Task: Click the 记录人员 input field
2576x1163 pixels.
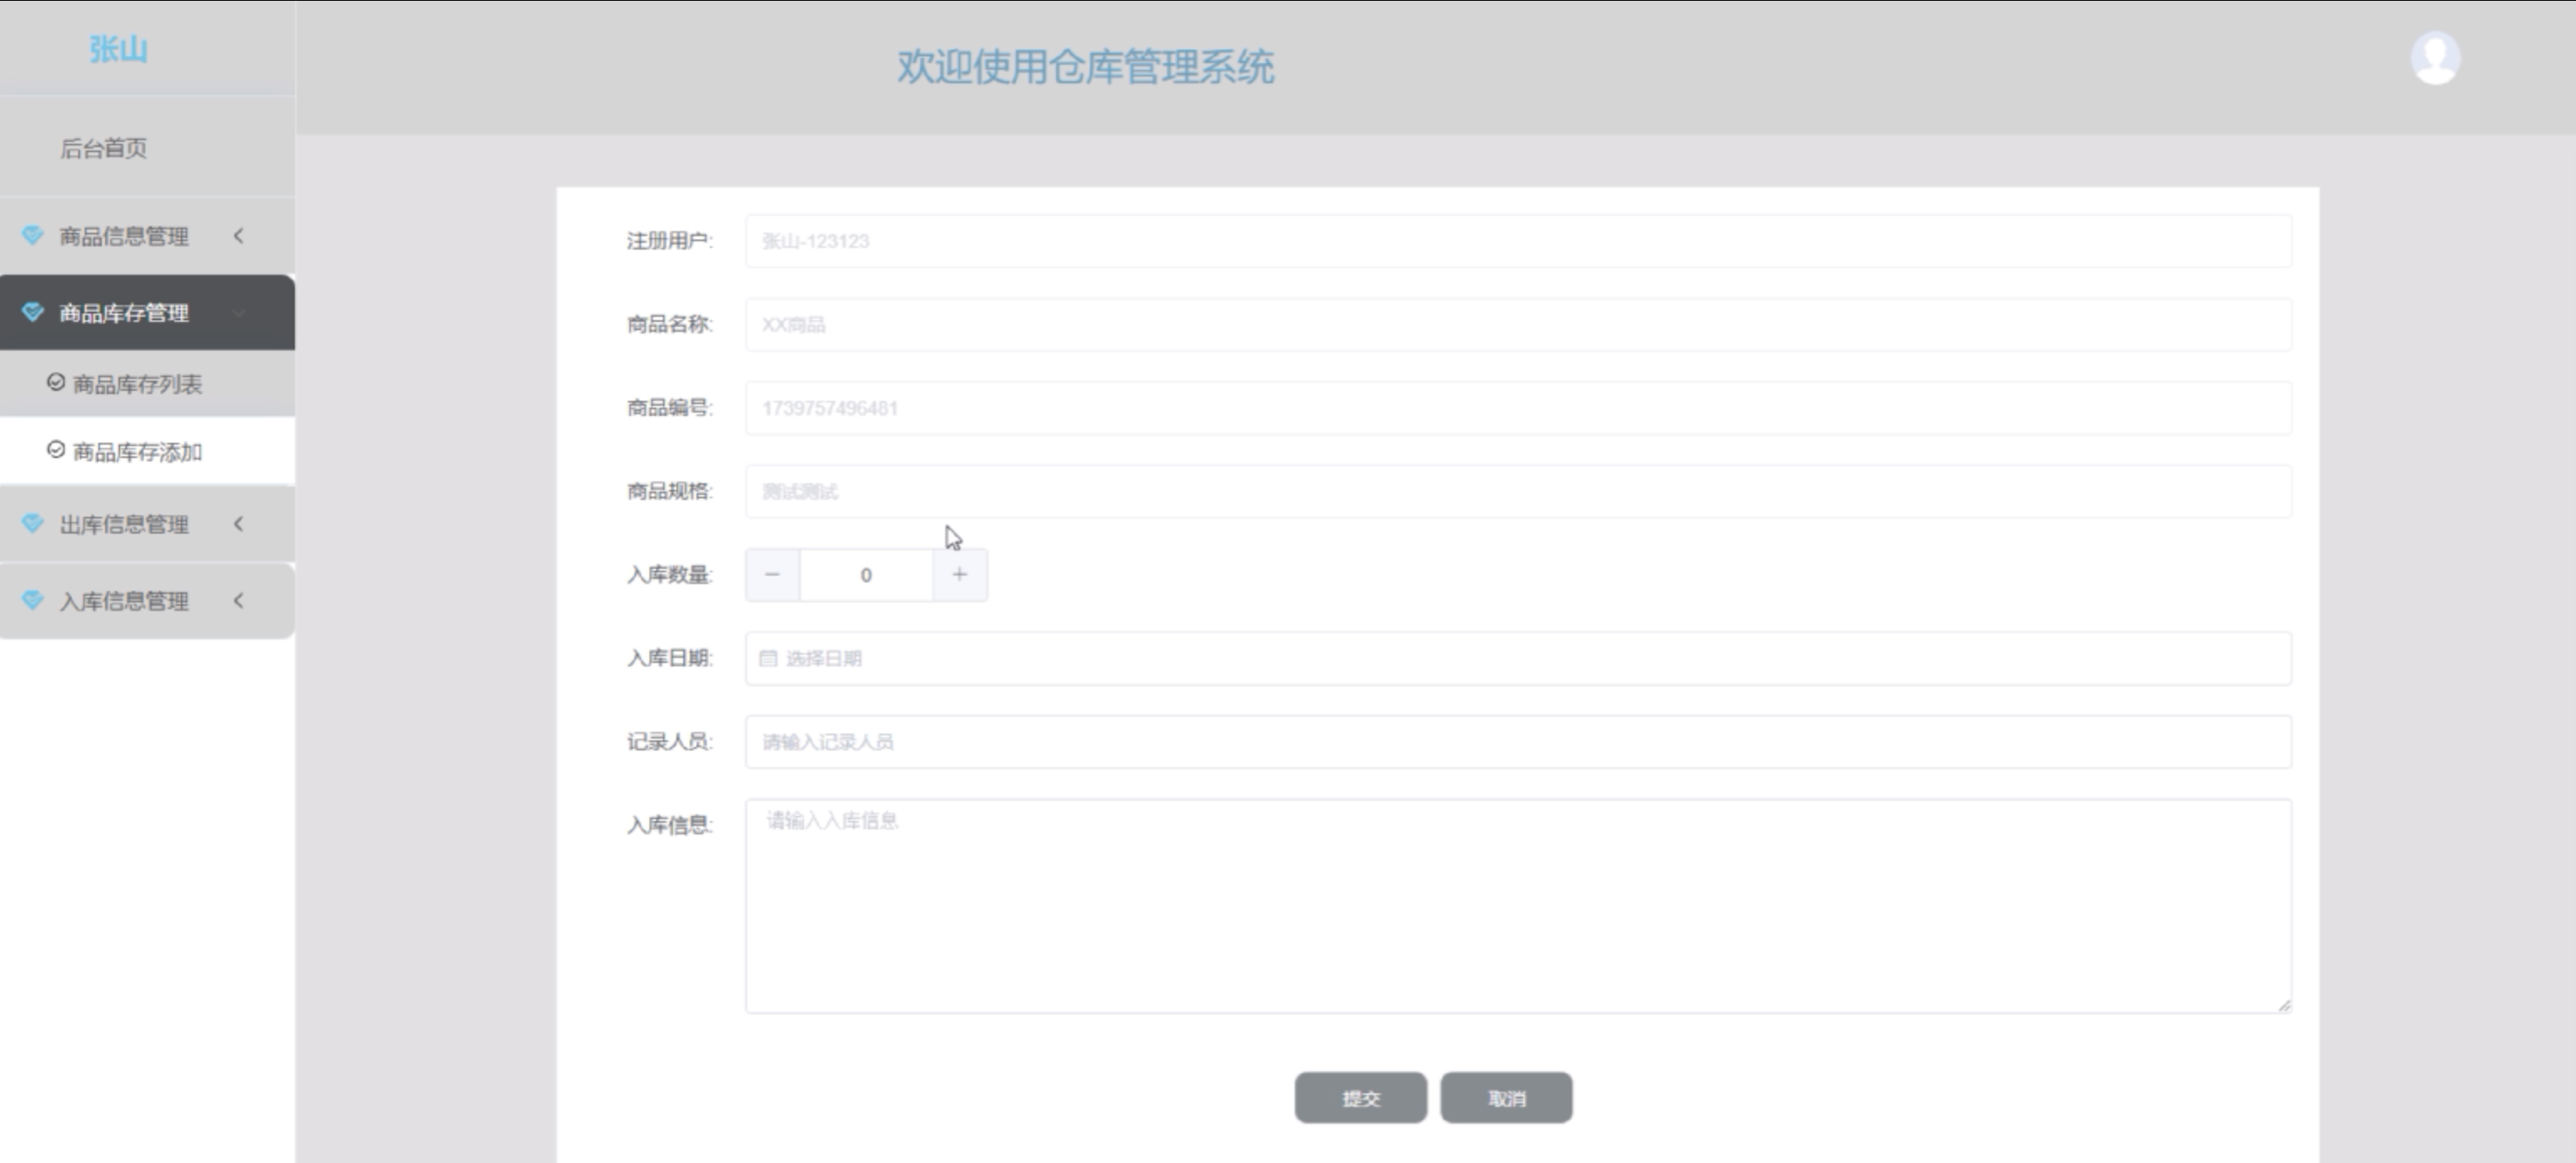Action: pyautogui.click(x=1518, y=741)
